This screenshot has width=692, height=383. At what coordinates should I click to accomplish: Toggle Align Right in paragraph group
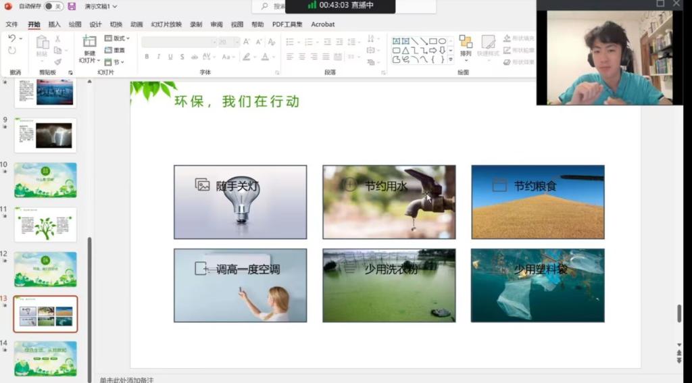coord(314,57)
